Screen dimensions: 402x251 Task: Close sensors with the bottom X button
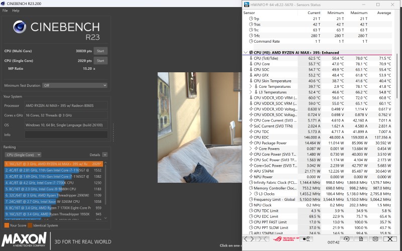(x=390, y=239)
